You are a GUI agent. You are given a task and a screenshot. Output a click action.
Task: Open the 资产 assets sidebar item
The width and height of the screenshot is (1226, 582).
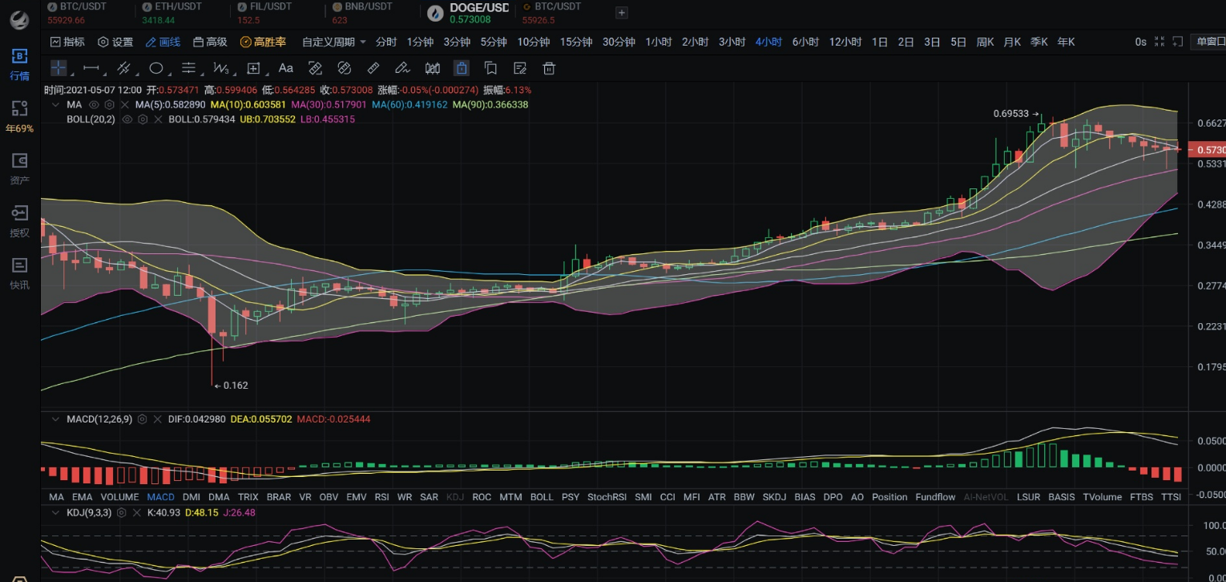click(x=19, y=169)
